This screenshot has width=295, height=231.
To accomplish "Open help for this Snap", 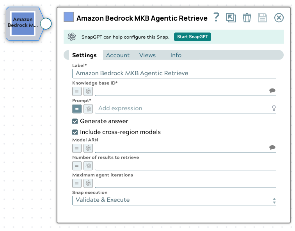I will pyautogui.click(x=216, y=18).
